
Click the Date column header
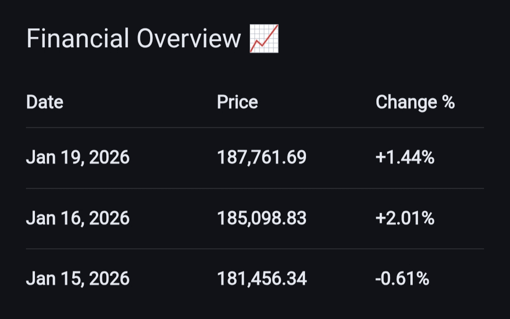click(x=45, y=102)
